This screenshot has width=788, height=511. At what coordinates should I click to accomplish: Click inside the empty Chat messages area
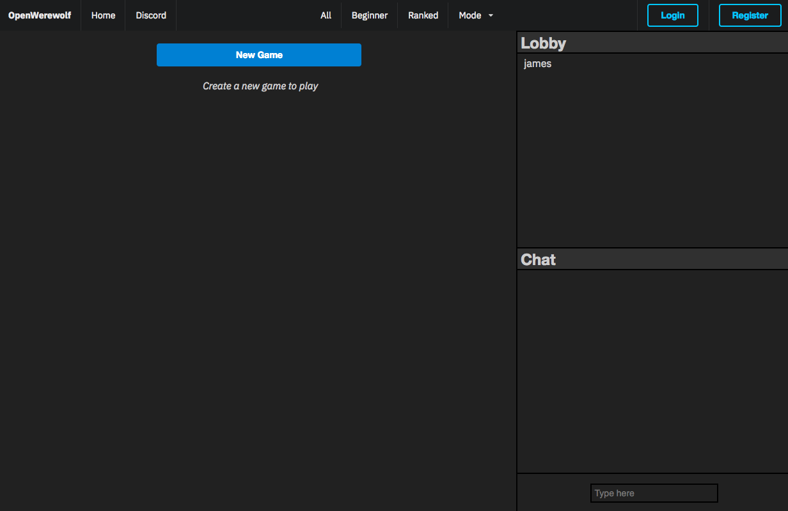click(652, 370)
